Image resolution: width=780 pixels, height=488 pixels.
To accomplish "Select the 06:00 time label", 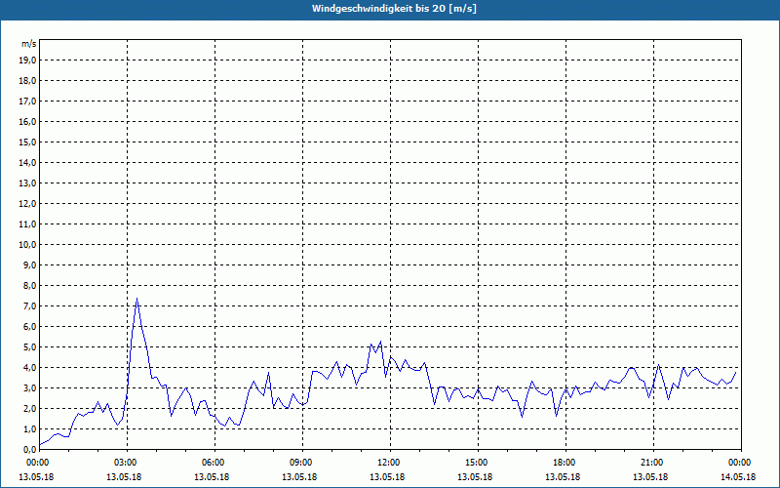I will pyautogui.click(x=214, y=463).
